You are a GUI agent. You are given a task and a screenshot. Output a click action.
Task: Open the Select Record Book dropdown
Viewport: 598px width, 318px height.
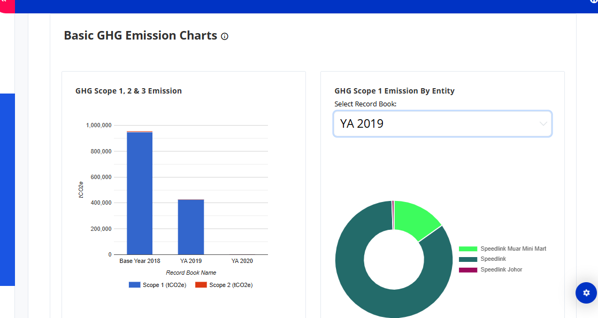[x=442, y=124]
